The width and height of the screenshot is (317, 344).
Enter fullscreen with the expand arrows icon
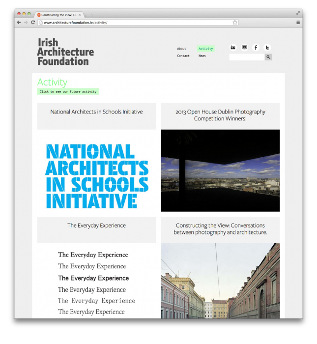tap(298, 13)
